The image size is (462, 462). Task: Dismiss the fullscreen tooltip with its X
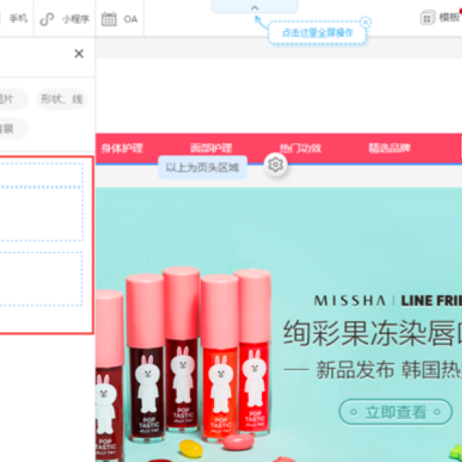[366, 22]
